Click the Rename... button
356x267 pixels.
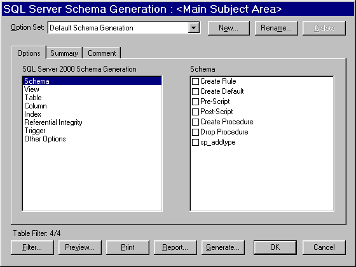[276, 28]
